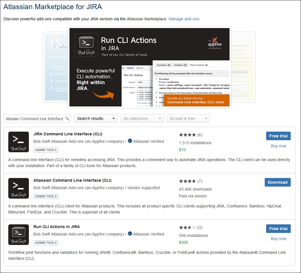This screenshot has height=273, width=301.
Task: Click ADMIN TOOLS tag under Atlassian Command Line Interface
Action: tap(46, 196)
